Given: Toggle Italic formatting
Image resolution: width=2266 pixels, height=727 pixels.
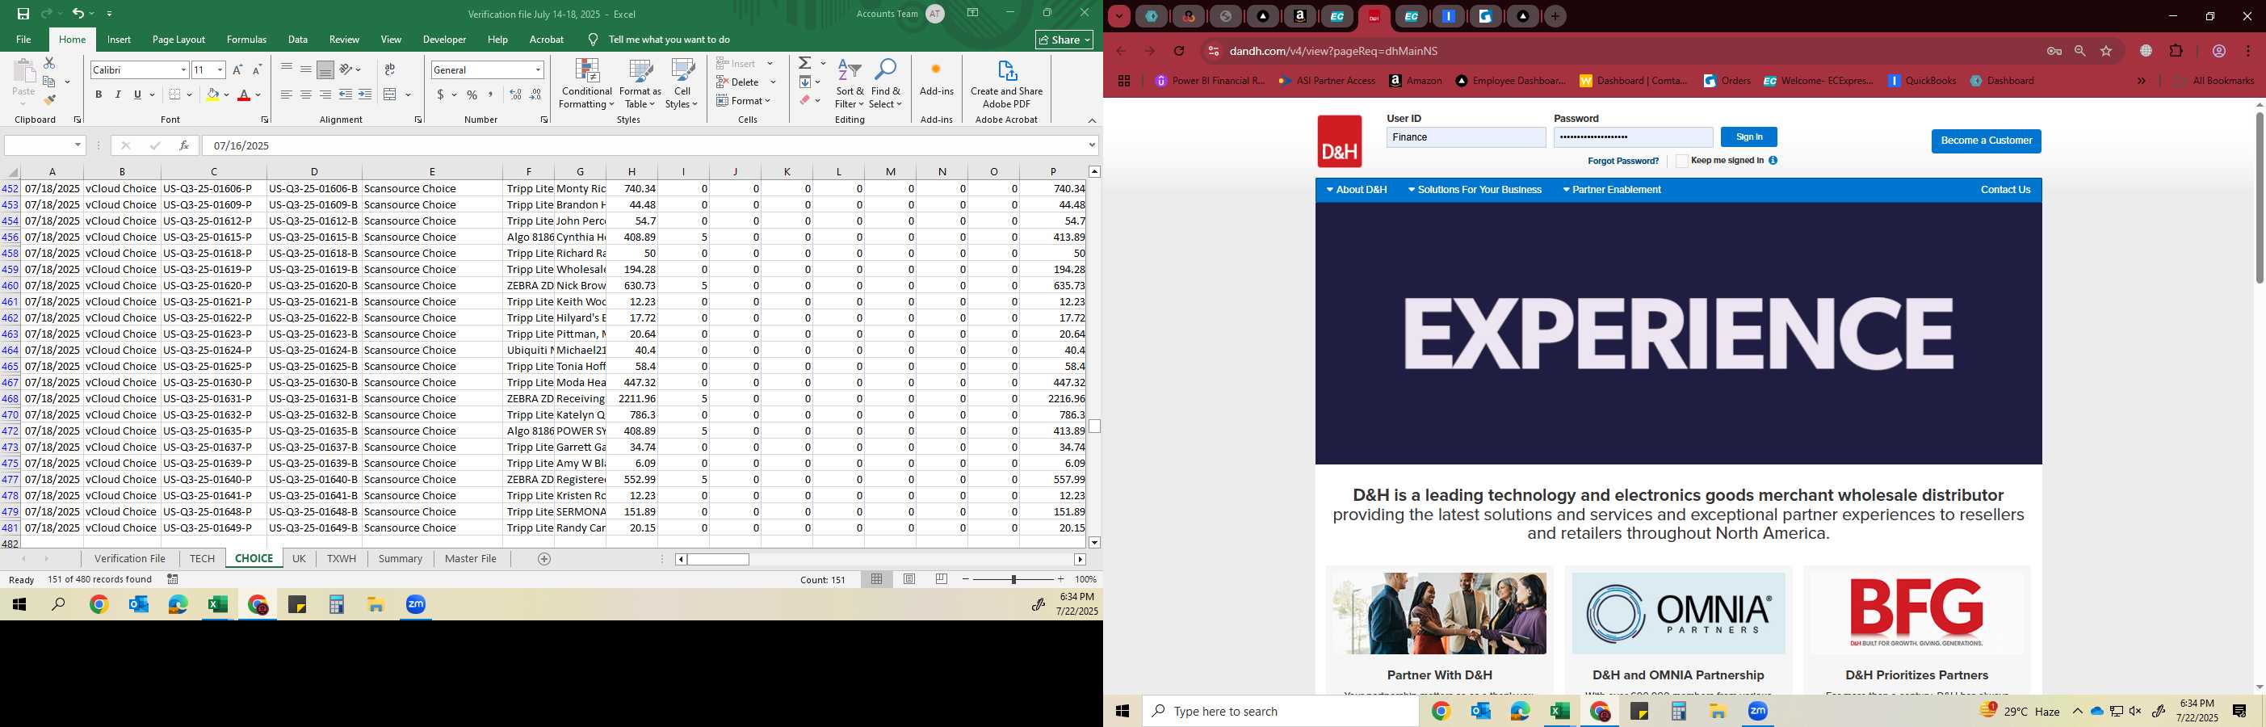Looking at the screenshot, I should [x=118, y=95].
